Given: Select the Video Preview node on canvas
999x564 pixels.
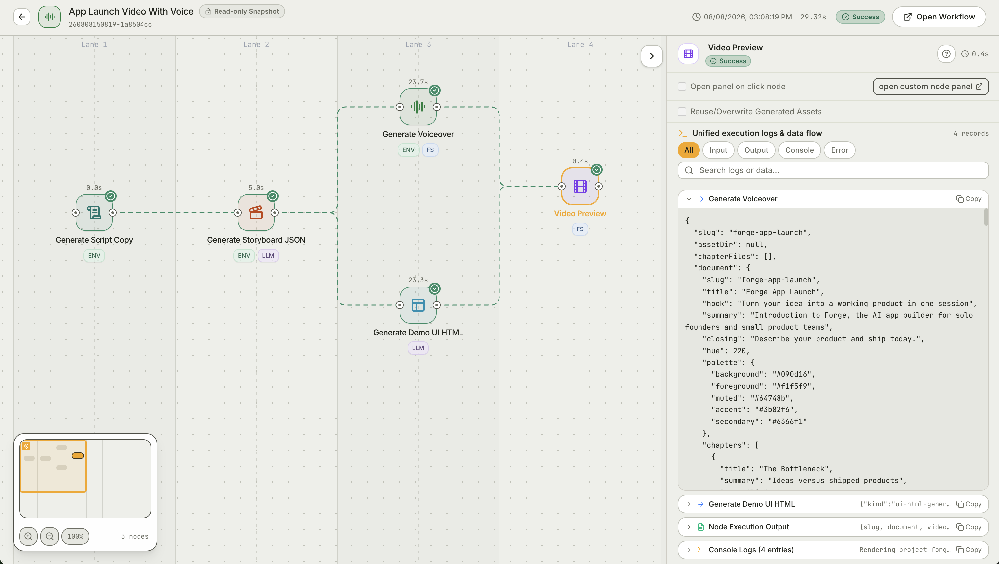Looking at the screenshot, I should click(580, 186).
